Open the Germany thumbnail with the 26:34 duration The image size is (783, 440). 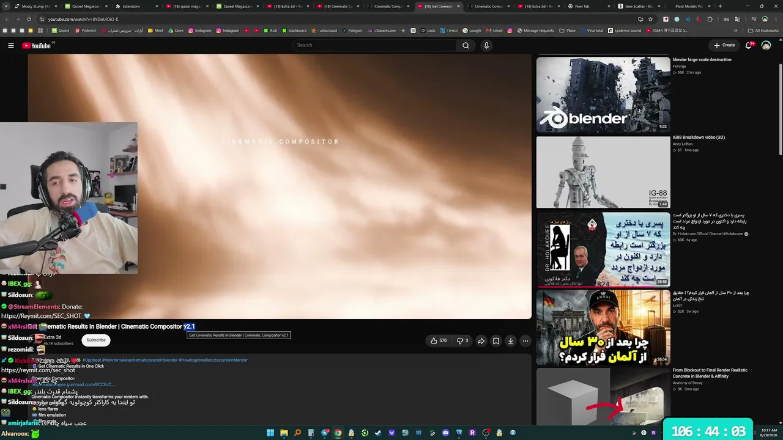pos(603,327)
